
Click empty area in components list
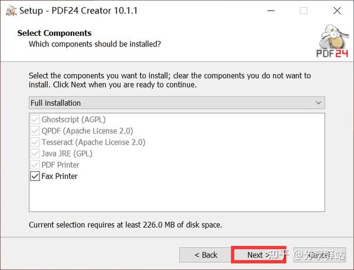click(x=177, y=197)
